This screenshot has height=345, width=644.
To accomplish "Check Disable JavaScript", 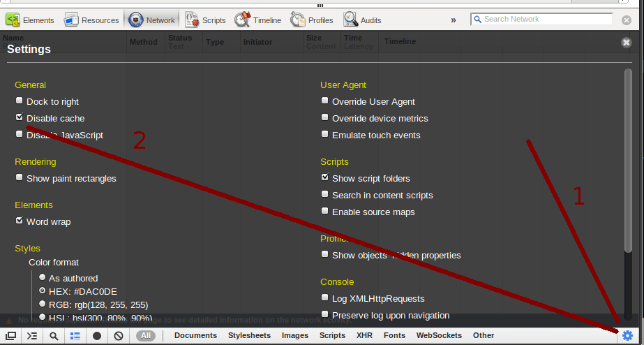I will coord(20,133).
